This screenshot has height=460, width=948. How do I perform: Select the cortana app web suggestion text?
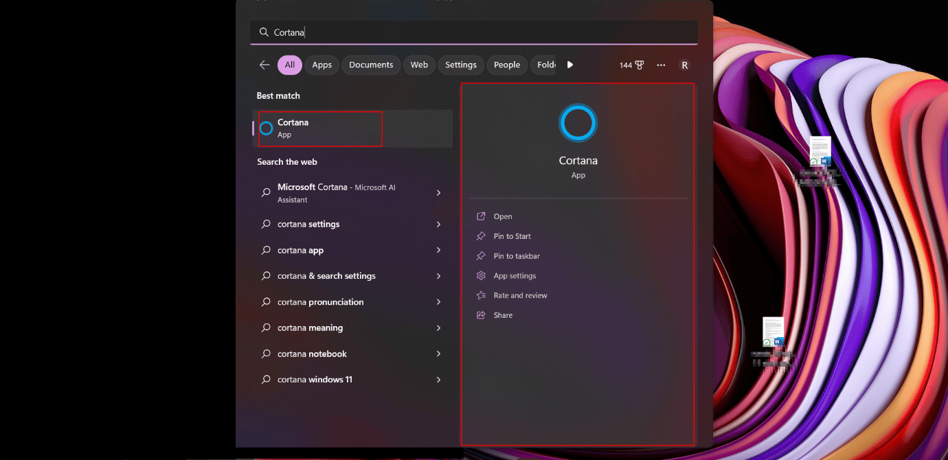point(300,251)
